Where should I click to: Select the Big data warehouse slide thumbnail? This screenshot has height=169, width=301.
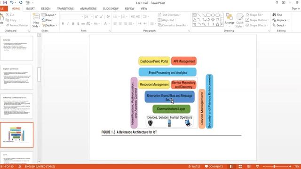17,77
